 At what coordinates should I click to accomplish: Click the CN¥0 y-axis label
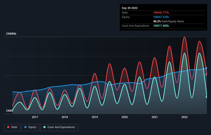coord(10,111)
